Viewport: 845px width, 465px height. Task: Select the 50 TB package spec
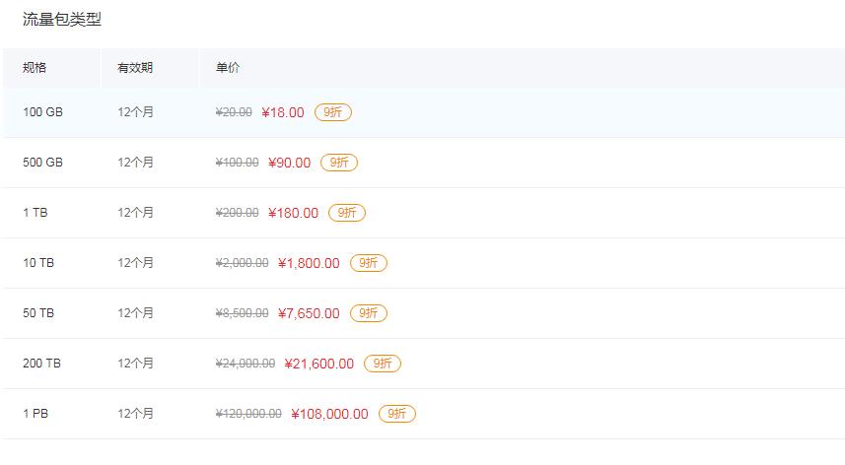pos(38,313)
